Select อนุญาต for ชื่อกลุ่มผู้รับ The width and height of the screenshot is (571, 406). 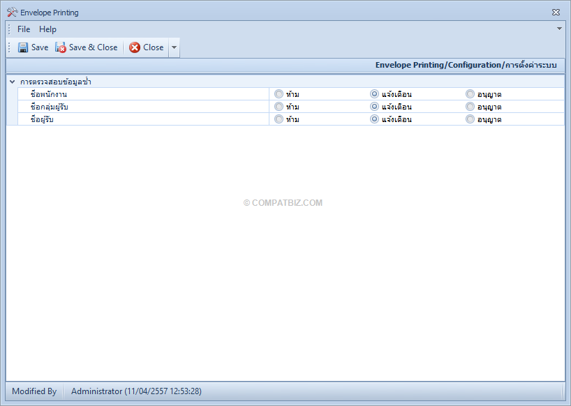(x=470, y=107)
